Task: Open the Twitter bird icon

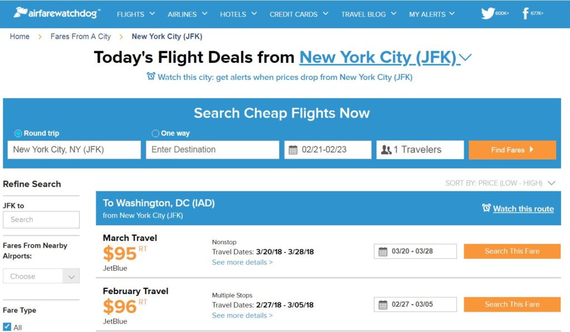Action: coord(488,13)
